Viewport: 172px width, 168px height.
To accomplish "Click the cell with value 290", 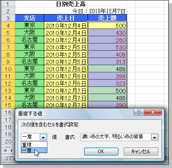I will coord(107,105).
